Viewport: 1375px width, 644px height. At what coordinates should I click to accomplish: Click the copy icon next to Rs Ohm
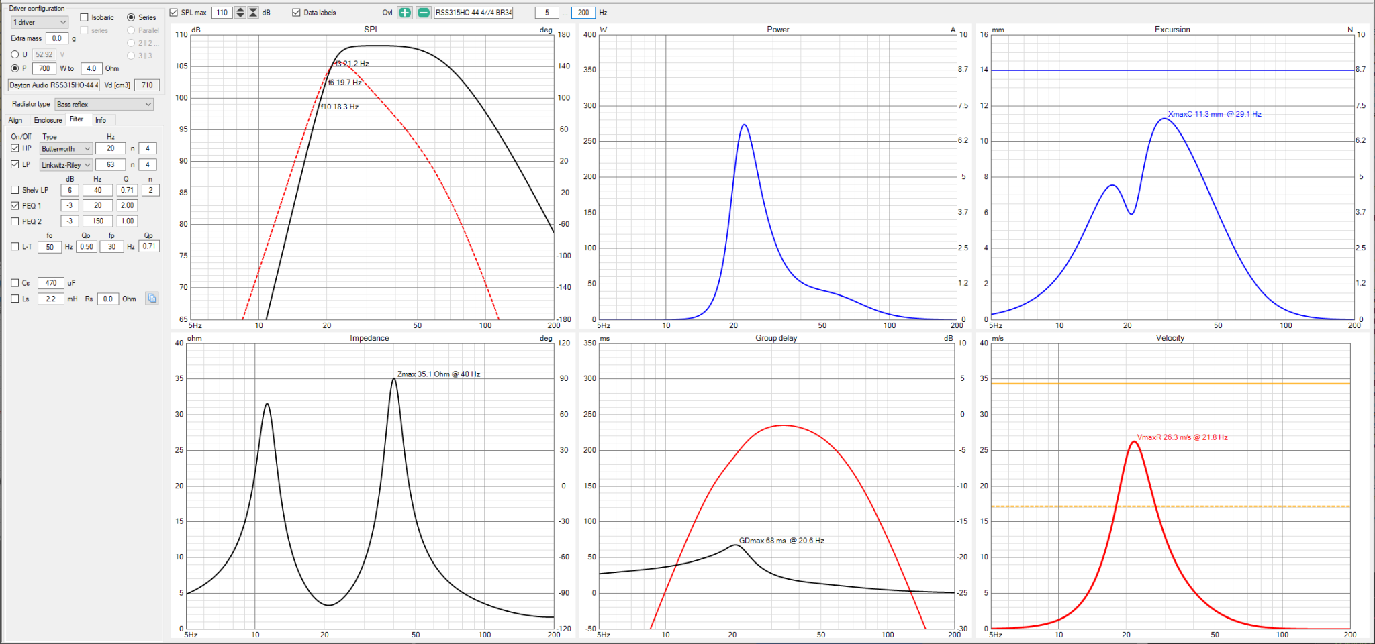click(152, 299)
